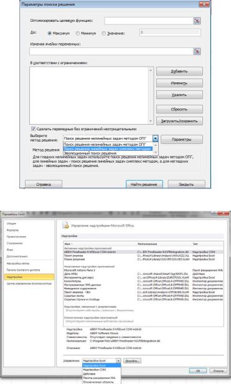Choose Эволюционный поиск решения option

click(x=108, y=153)
